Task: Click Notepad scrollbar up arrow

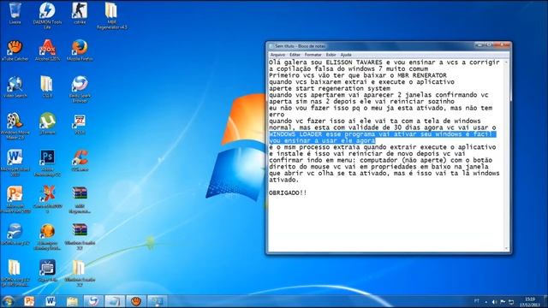Action: click(506, 62)
